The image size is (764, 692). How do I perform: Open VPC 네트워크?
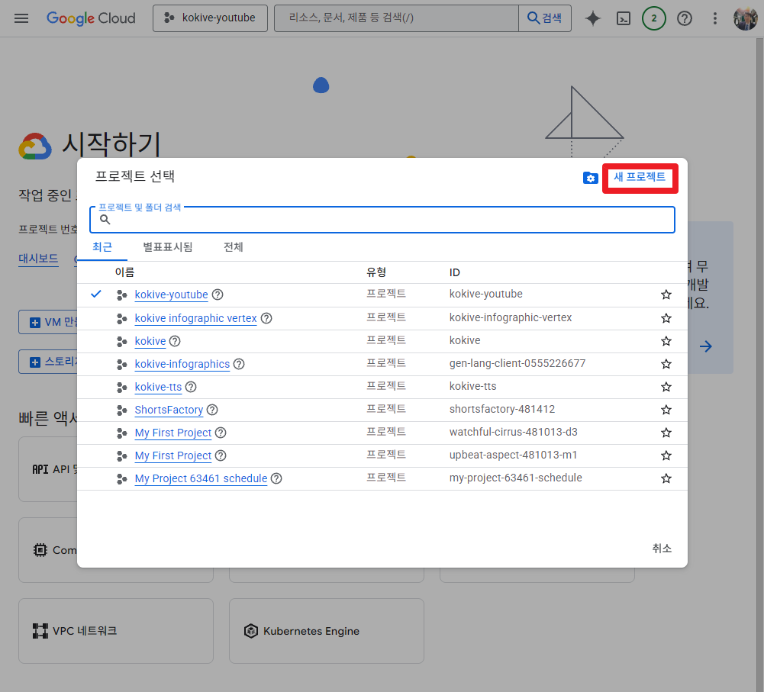(115, 631)
